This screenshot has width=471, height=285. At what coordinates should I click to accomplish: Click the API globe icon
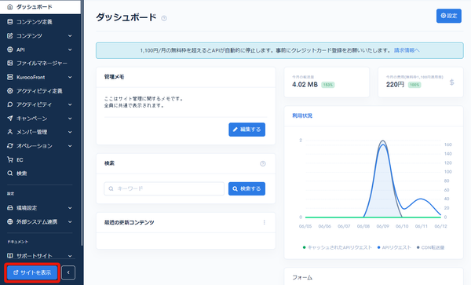10,49
